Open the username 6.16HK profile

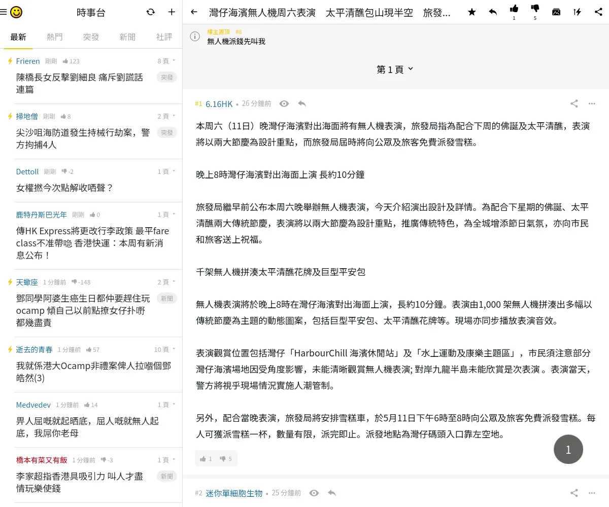pos(219,104)
